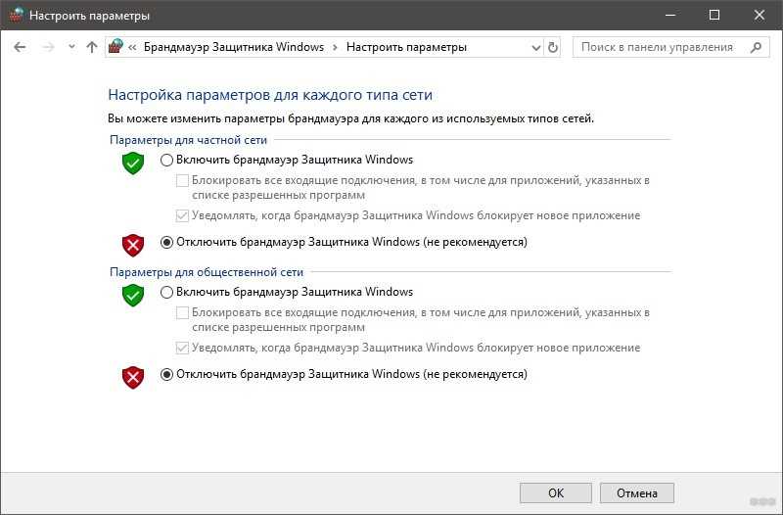
Task: Confirm settings with the OK button
Action: 556,493
